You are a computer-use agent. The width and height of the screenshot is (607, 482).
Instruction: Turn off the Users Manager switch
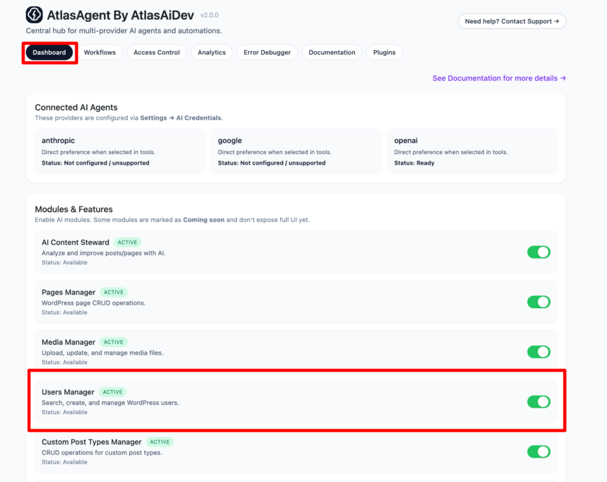click(x=538, y=402)
